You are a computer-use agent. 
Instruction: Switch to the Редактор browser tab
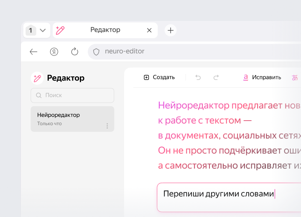105,30
